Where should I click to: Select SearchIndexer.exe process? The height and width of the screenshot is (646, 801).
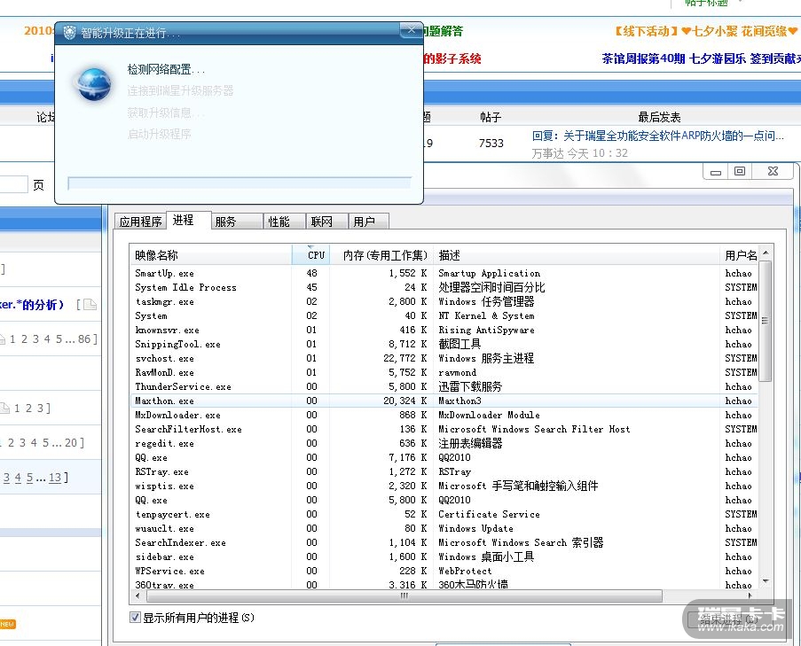444,542
